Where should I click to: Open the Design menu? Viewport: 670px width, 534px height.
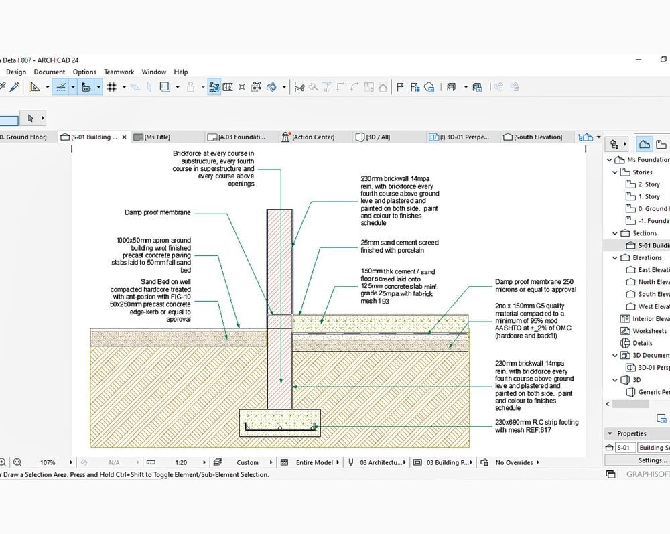[16, 72]
